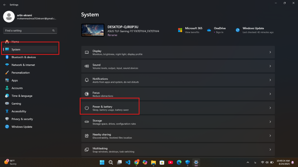This screenshot has height=167, width=298.
Task: Click the Windows Update icon in header
Action: pyautogui.click(x=237, y=30)
